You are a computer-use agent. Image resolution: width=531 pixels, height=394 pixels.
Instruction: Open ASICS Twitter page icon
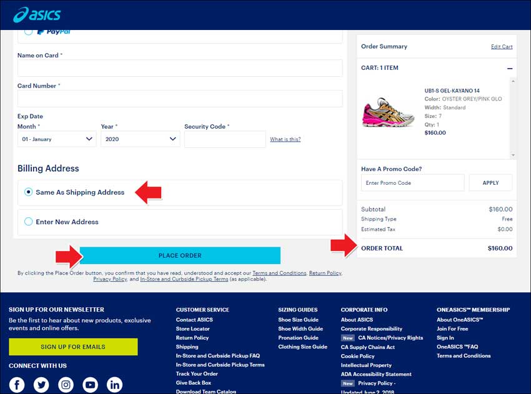tap(41, 385)
